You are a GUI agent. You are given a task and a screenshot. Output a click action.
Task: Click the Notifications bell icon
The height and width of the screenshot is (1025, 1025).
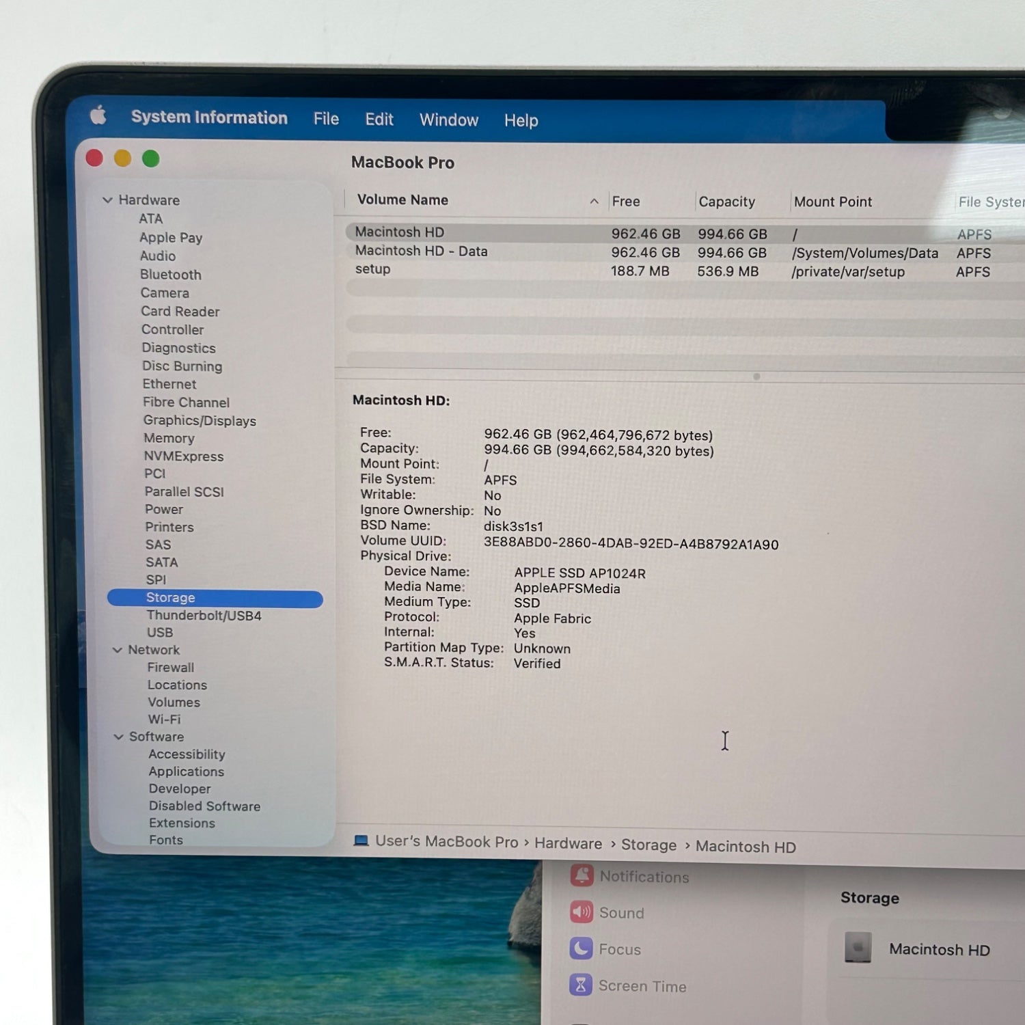(x=582, y=875)
